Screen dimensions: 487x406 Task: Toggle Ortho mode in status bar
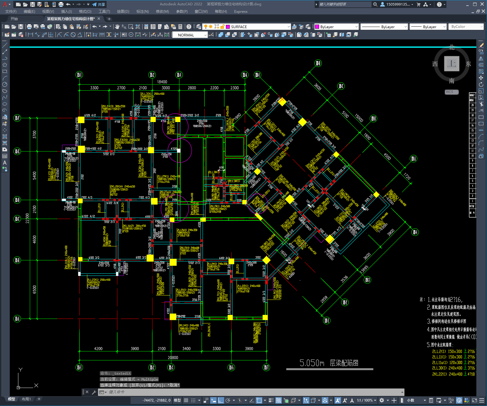221,400
